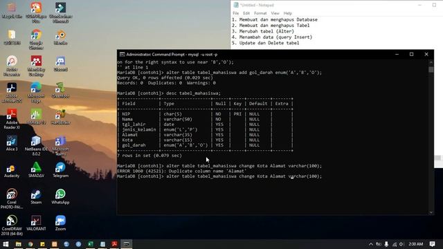
Task: Click Command Prompt title bar system icon
Action: coord(122,55)
